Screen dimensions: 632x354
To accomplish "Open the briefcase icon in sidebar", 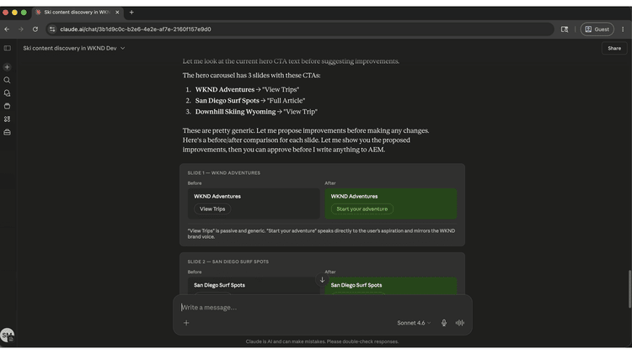I will click(8, 132).
